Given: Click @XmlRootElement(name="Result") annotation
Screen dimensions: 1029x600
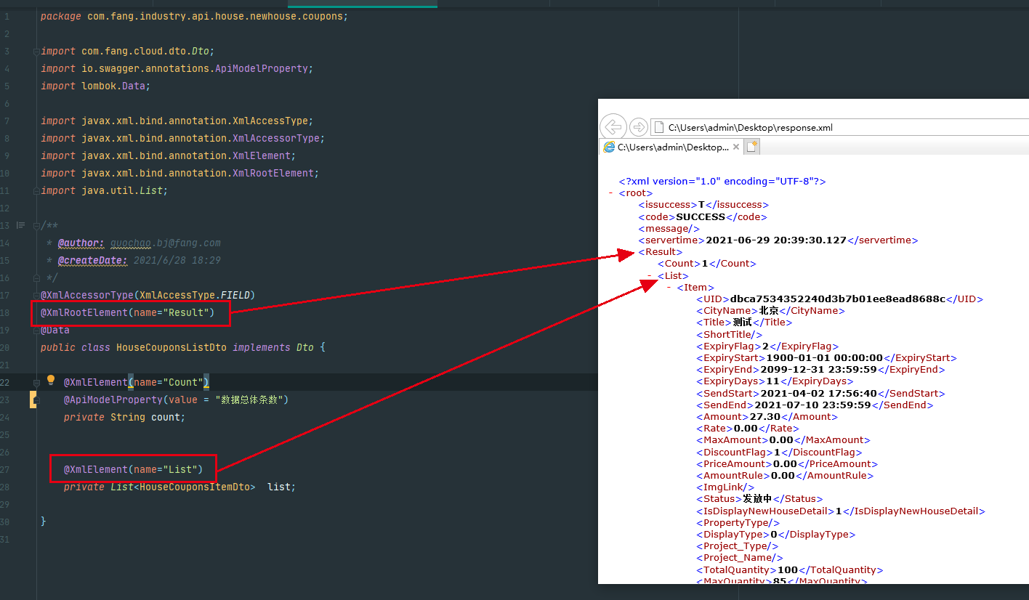Looking at the screenshot, I should (x=127, y=312).
